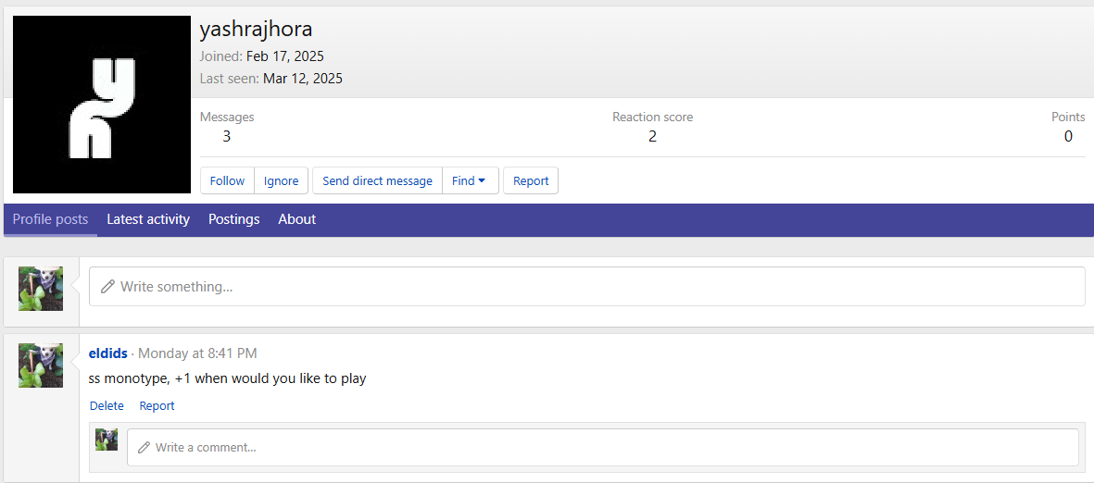
Task: Open yashrajhora's large profile avatar
Action: click(x=102, y=105)
